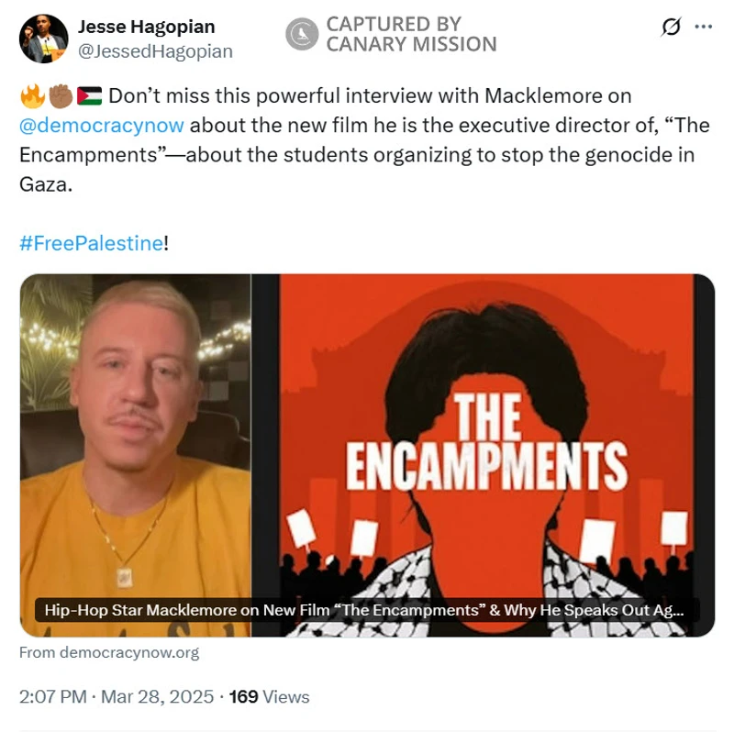Open Jesse Hagopian's profile avatar
734x732 pixels.
click(43, 39)
